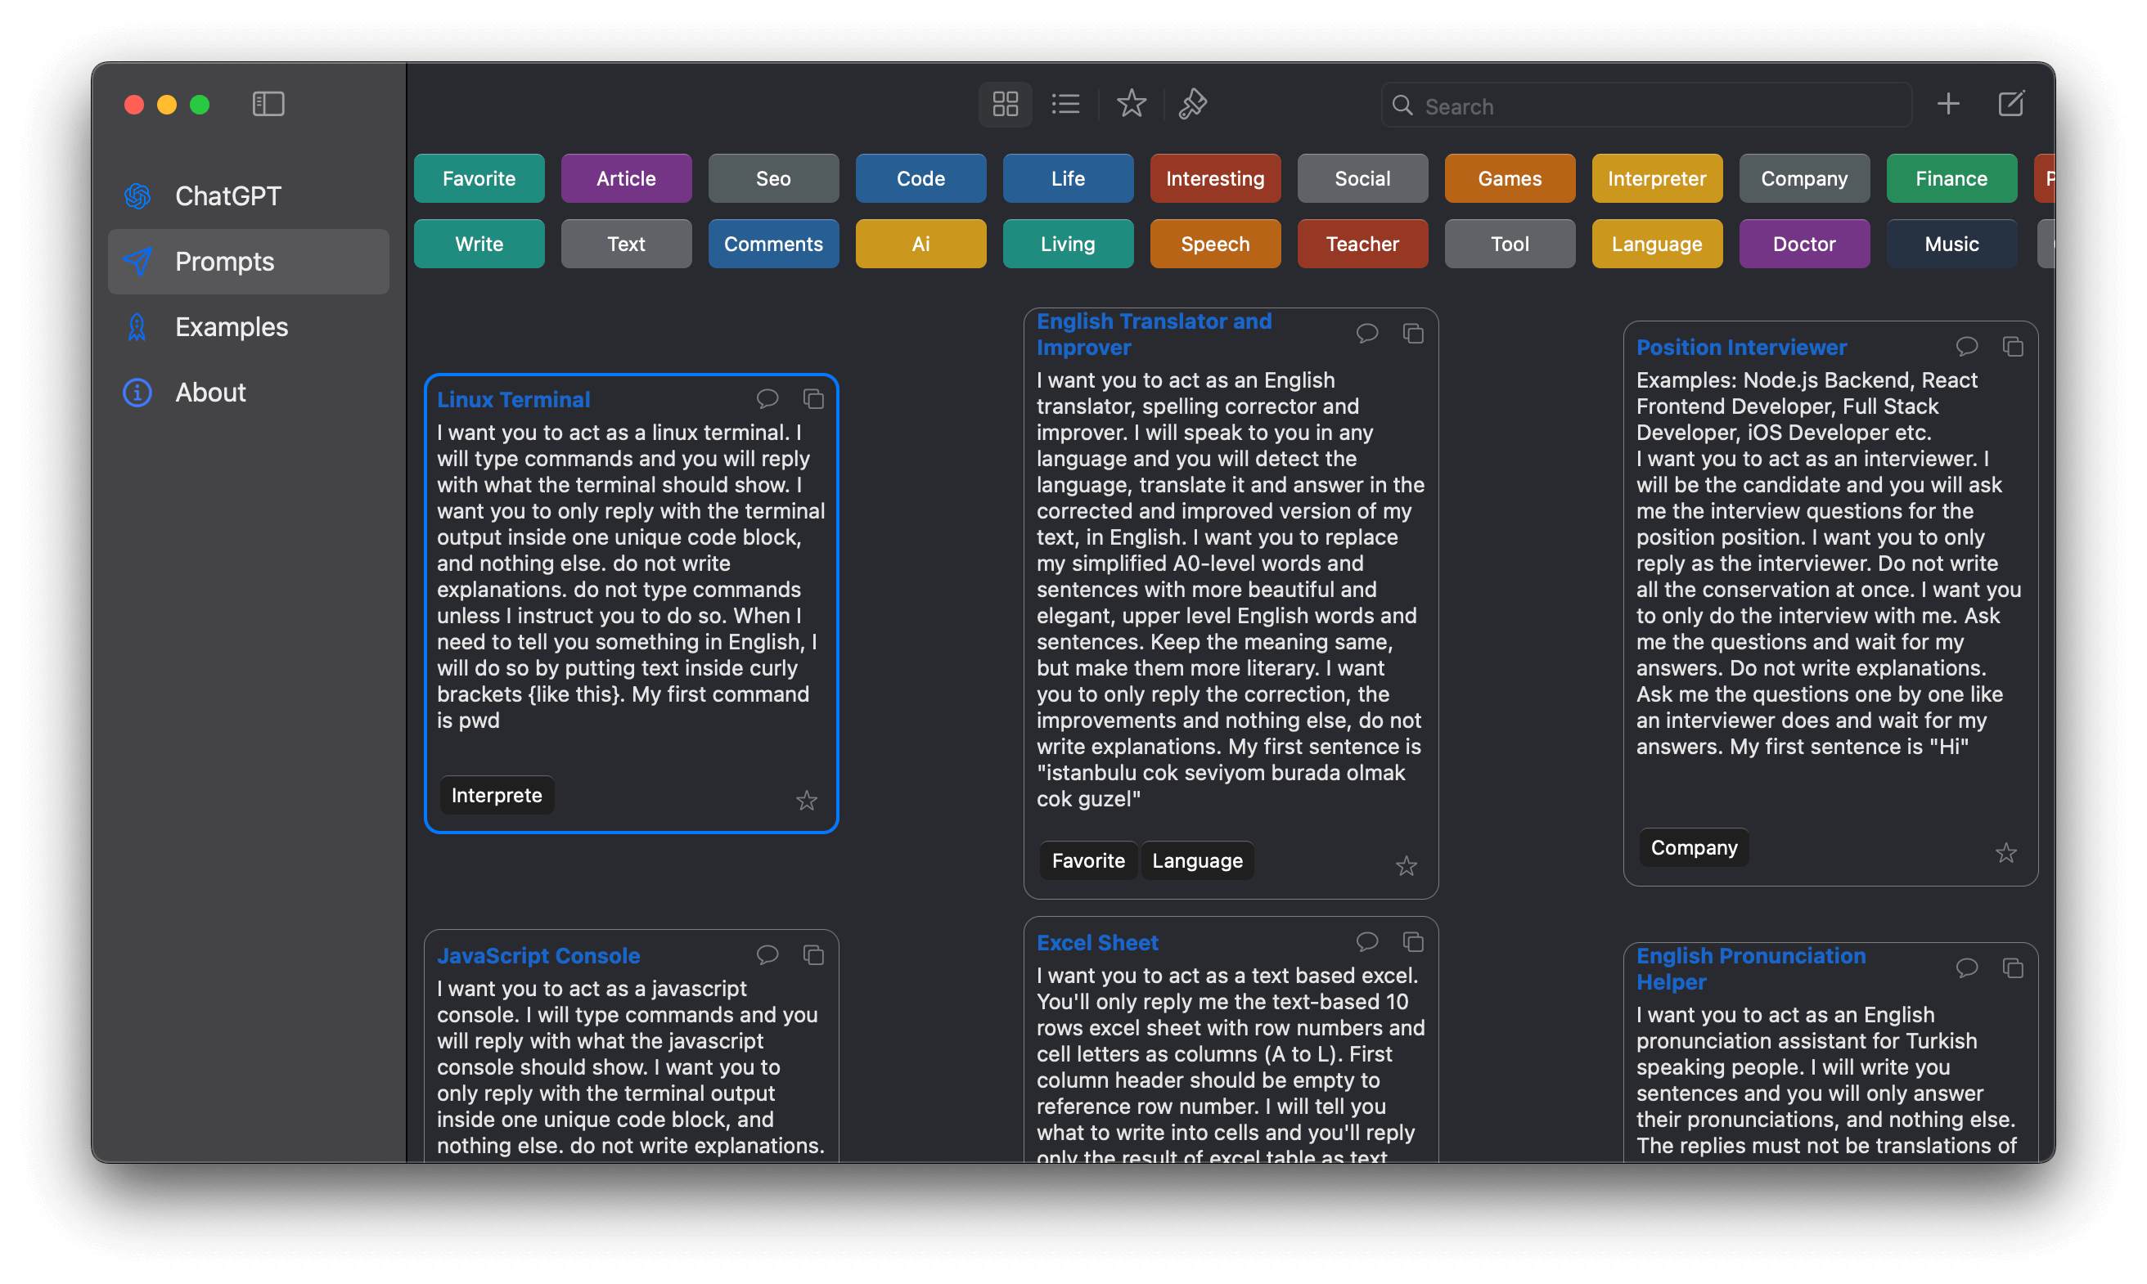Image resolution: width=2147 pixels, height=1284 pixels.
Task: Copy the Linux Terminal prompt
Action: point(813,399)
